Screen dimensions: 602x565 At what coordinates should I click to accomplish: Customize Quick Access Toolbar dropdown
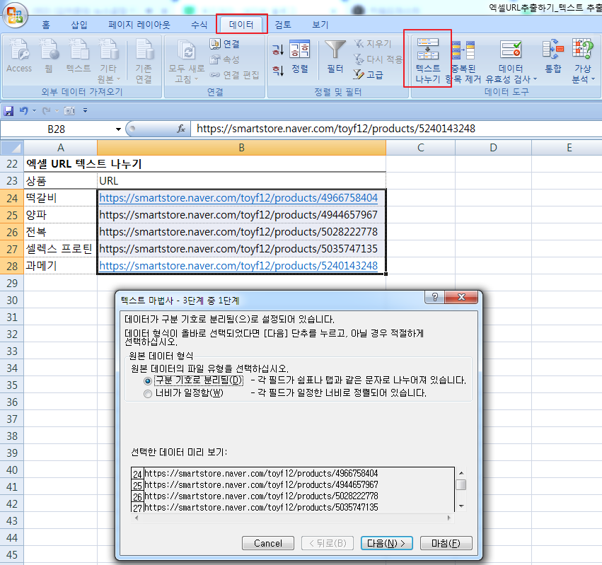coord(85,111)
